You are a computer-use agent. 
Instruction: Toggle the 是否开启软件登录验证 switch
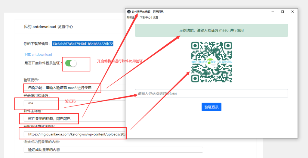point(71,63)
